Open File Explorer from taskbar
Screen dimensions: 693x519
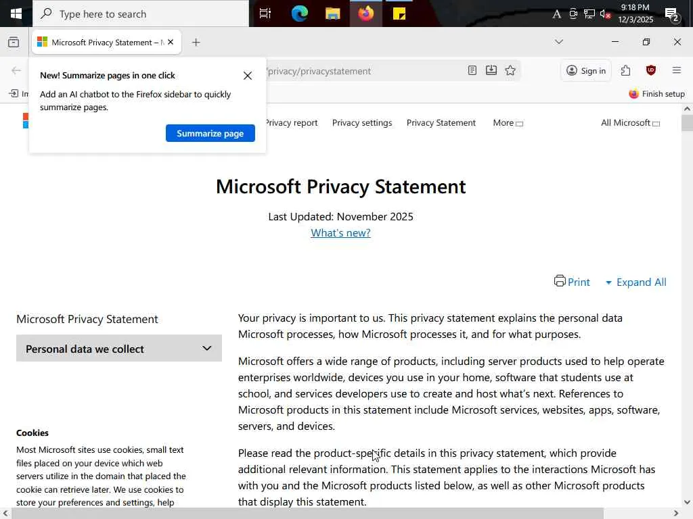pyautogui.click(x=333, y=14)
